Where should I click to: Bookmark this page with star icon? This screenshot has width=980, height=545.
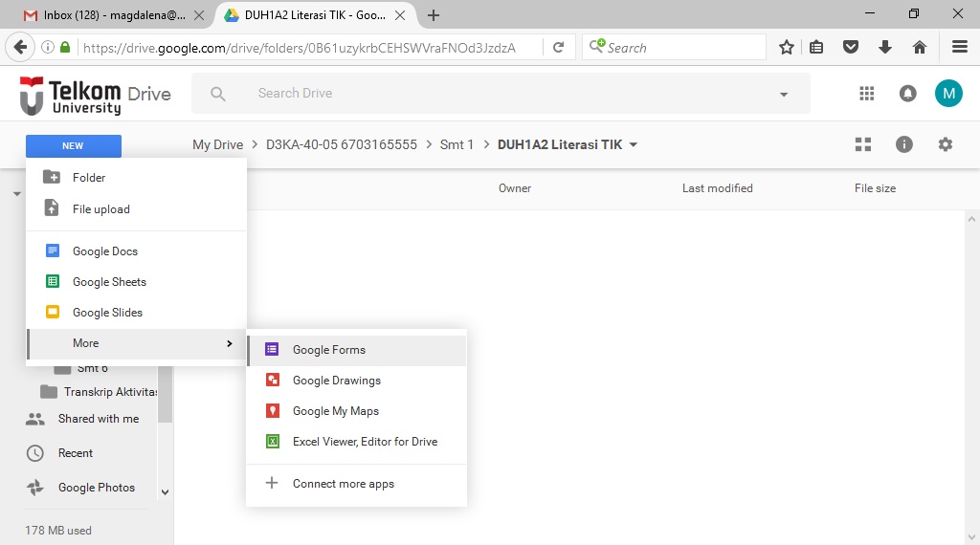pyautogui.click(x=787, y=47)
